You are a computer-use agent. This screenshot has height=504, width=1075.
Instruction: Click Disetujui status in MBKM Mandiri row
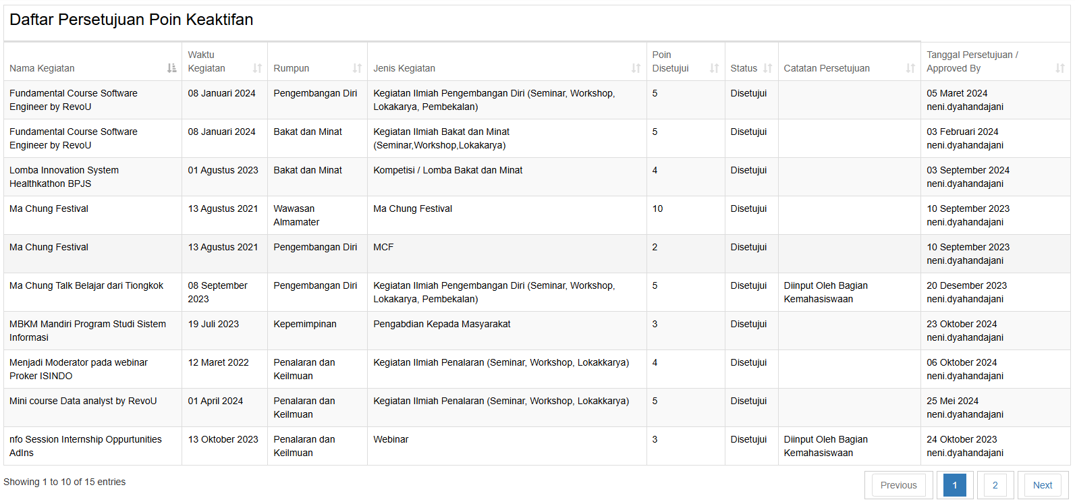(x=748, y=324)
